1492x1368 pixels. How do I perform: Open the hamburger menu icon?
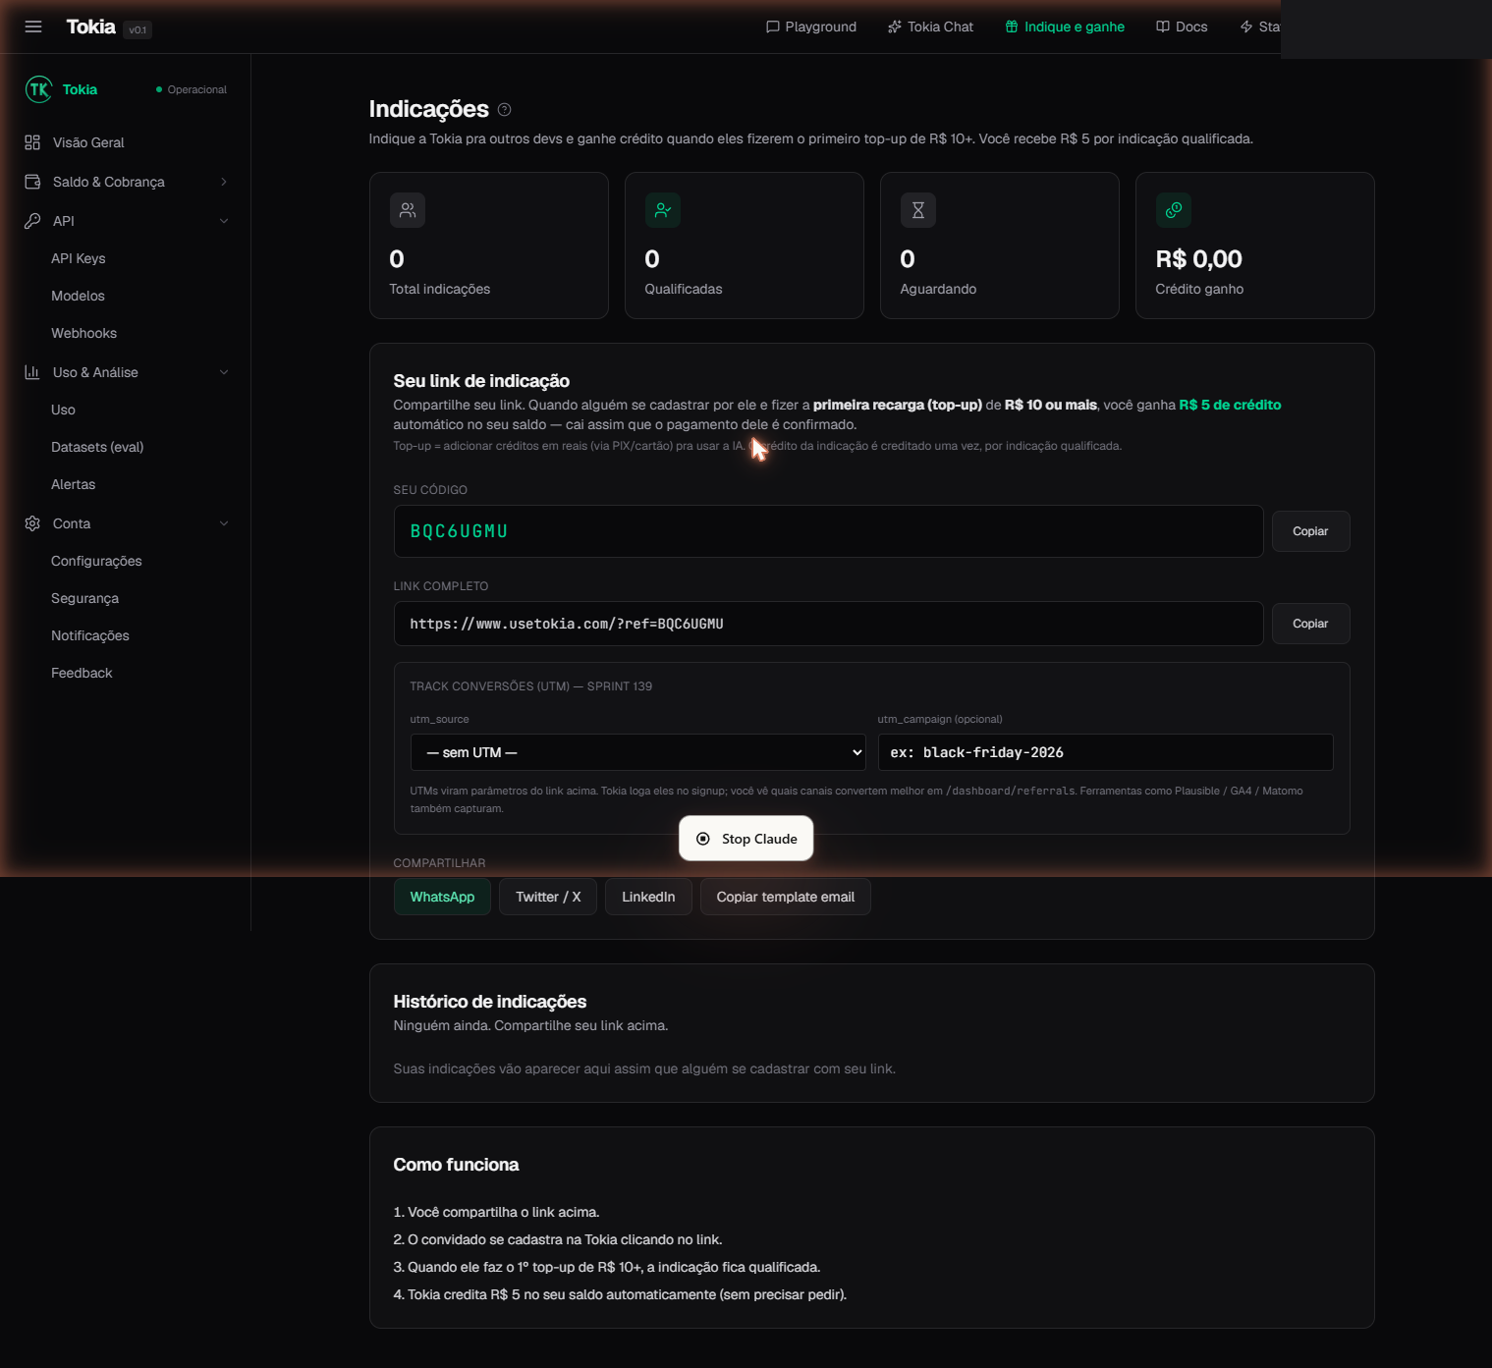[x=33, y=27]
